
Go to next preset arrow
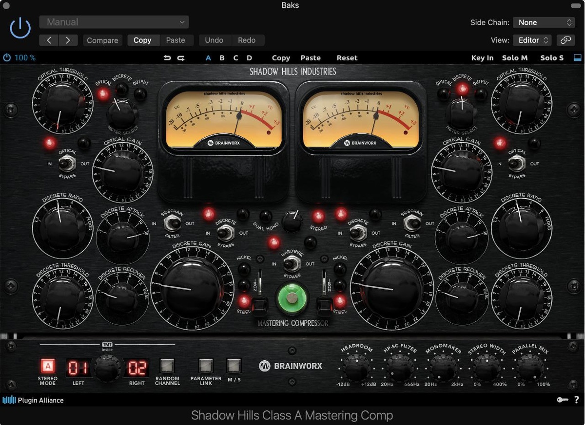tap(68, 40)
